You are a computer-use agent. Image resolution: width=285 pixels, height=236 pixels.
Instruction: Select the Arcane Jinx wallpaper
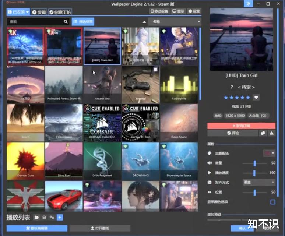102,84
